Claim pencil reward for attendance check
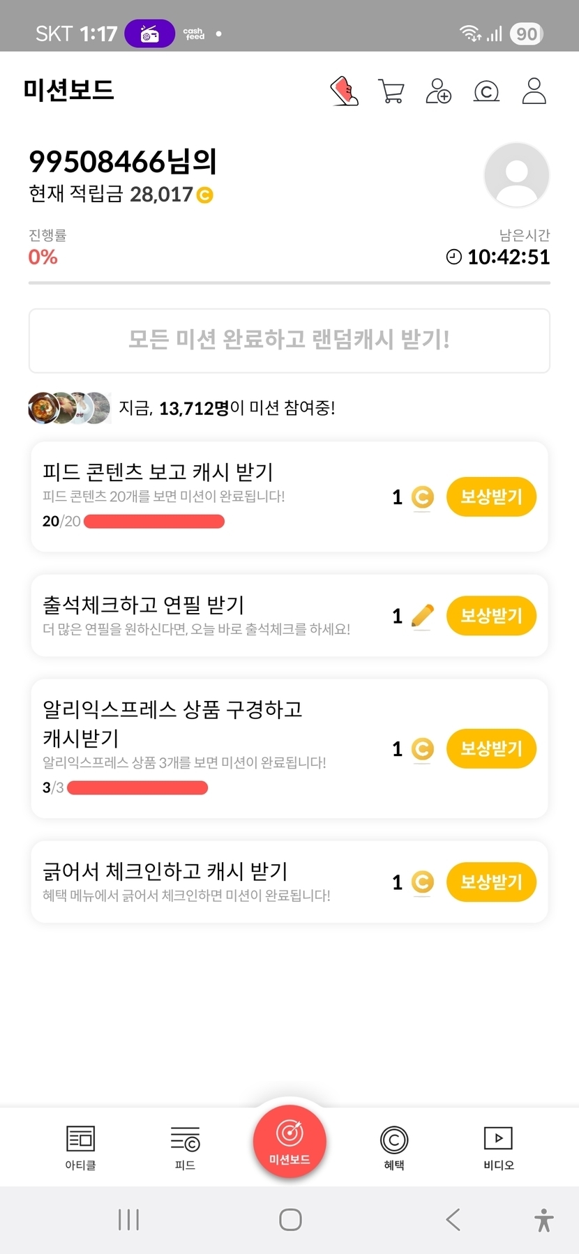 pos(491,616)
